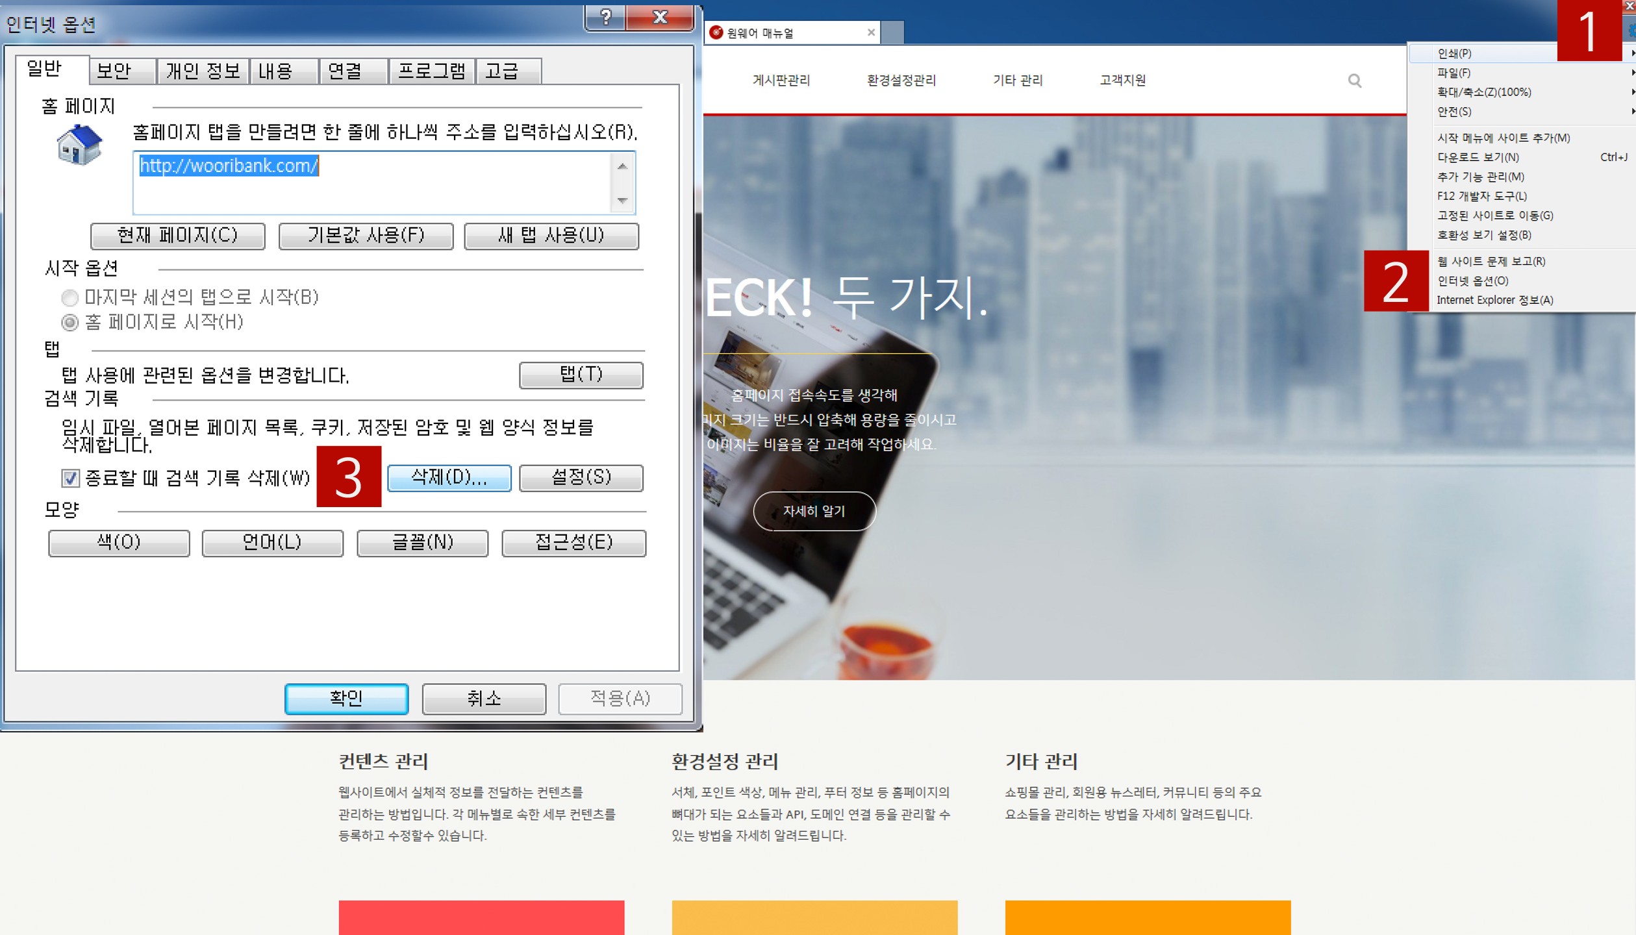The width and height of the screenshot is (1636, 935).
Task: Click the 컨텐츠 관리 heading
Action: (383, 761)
